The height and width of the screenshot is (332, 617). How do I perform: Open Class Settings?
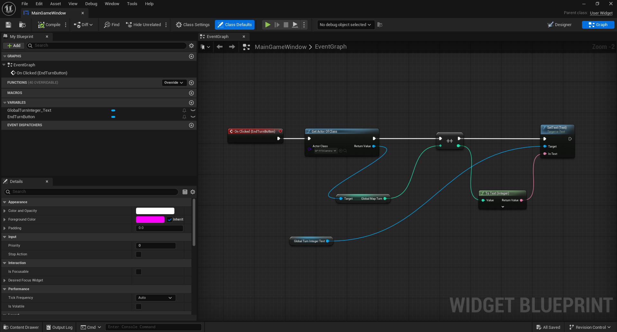pos(193,25)
